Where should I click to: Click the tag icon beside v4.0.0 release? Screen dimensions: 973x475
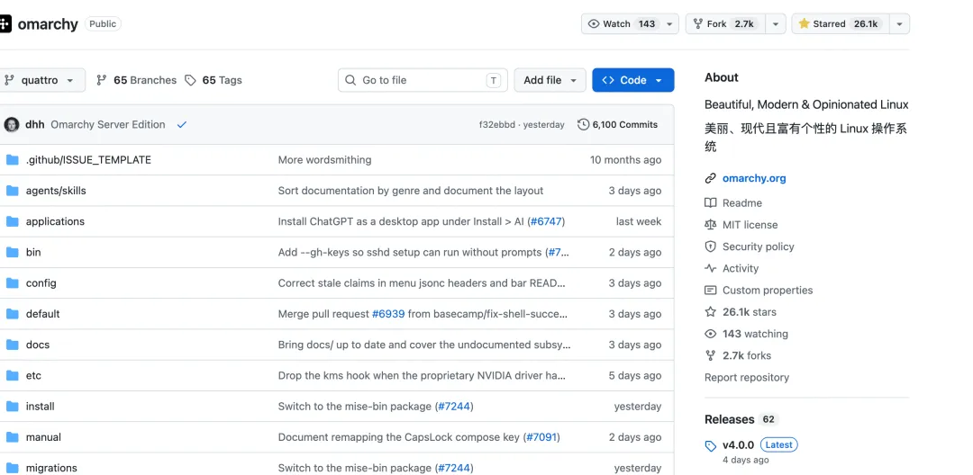click(x=711, y=446)
